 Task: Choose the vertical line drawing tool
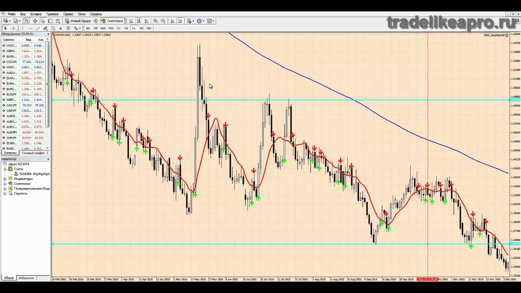tap(22, 28)
